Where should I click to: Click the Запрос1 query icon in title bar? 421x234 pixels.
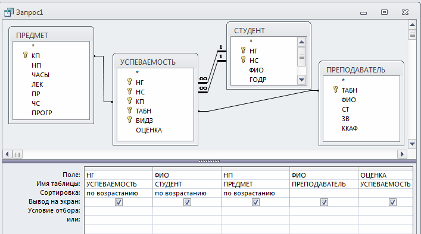9,12
